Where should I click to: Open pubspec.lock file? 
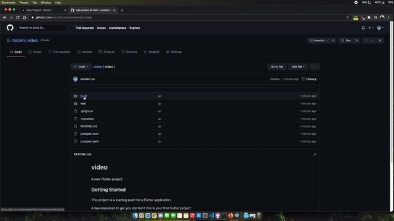pos(89,134)
